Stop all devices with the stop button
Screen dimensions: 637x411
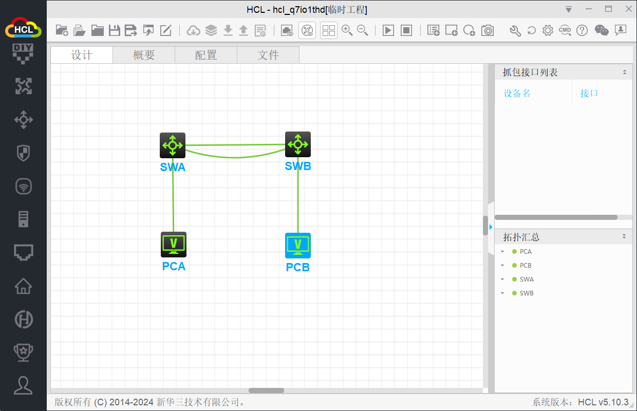pos(406,30)
